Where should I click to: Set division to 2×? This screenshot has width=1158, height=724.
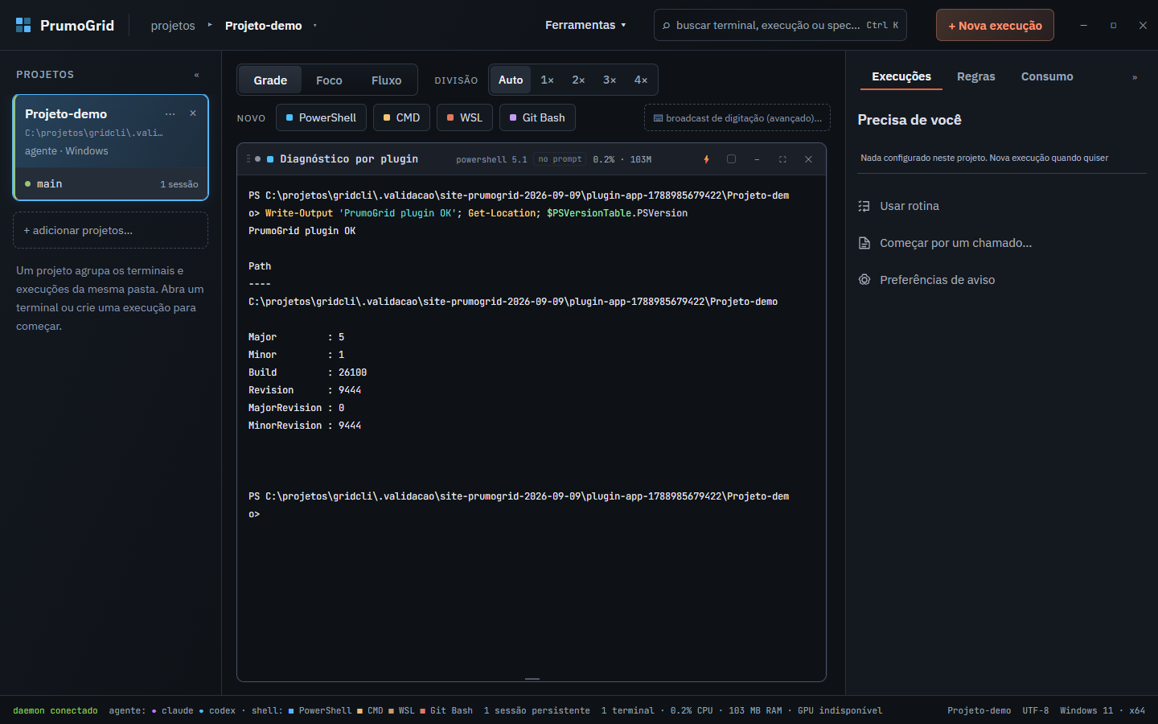tap(578, 80)
